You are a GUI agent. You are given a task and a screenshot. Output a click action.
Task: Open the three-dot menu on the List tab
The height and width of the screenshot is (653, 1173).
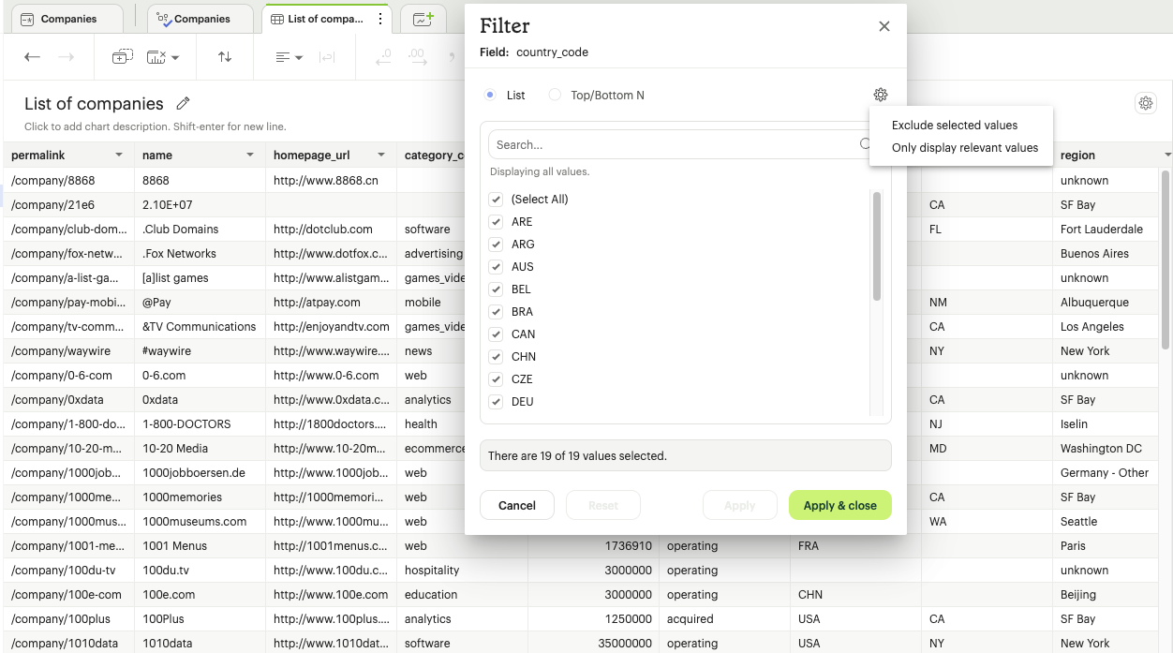point(379,19)
